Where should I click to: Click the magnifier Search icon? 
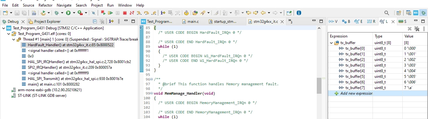tap(387, 13)
